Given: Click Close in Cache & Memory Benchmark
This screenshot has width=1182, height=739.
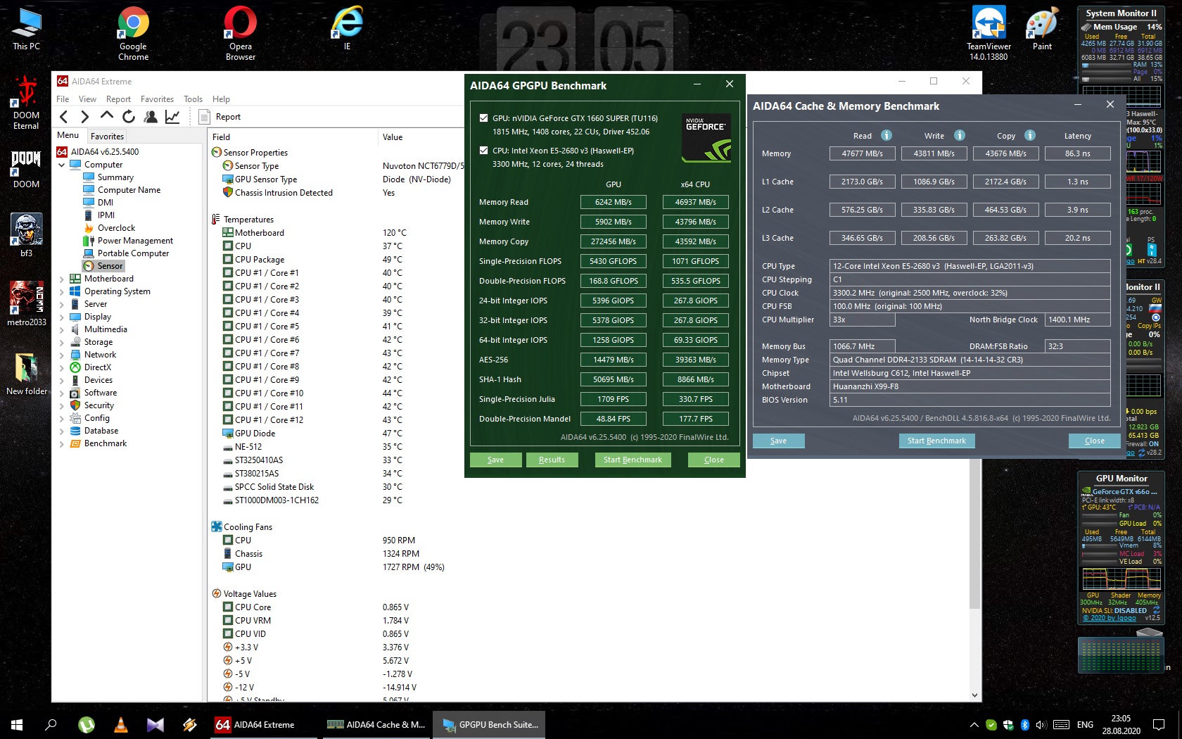Looking at the screenshot, I should click(x=1095, y=441).
